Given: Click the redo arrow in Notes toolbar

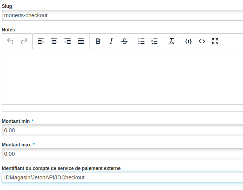Looking at the screenshot, I should 24,41.
